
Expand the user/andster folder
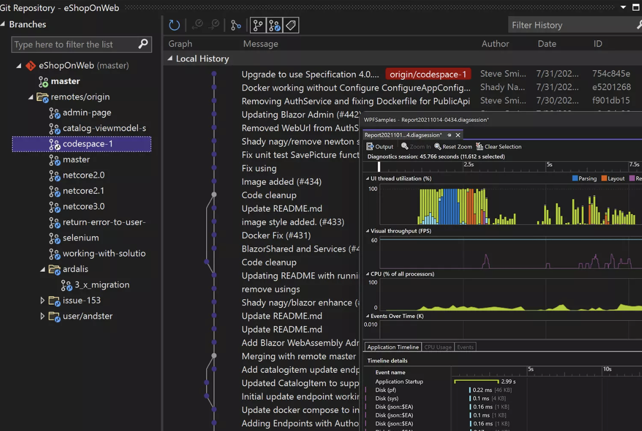pos(42,316)
